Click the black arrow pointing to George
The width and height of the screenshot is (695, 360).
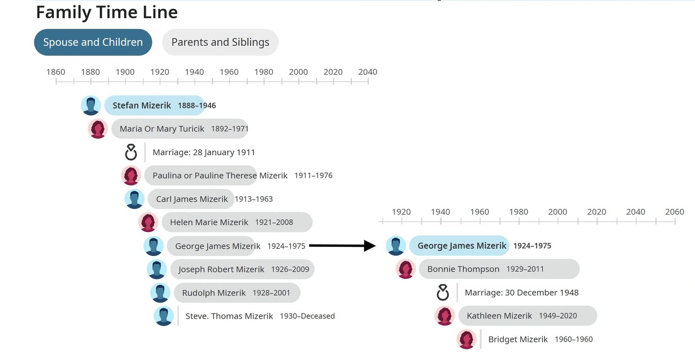(342, 246)
